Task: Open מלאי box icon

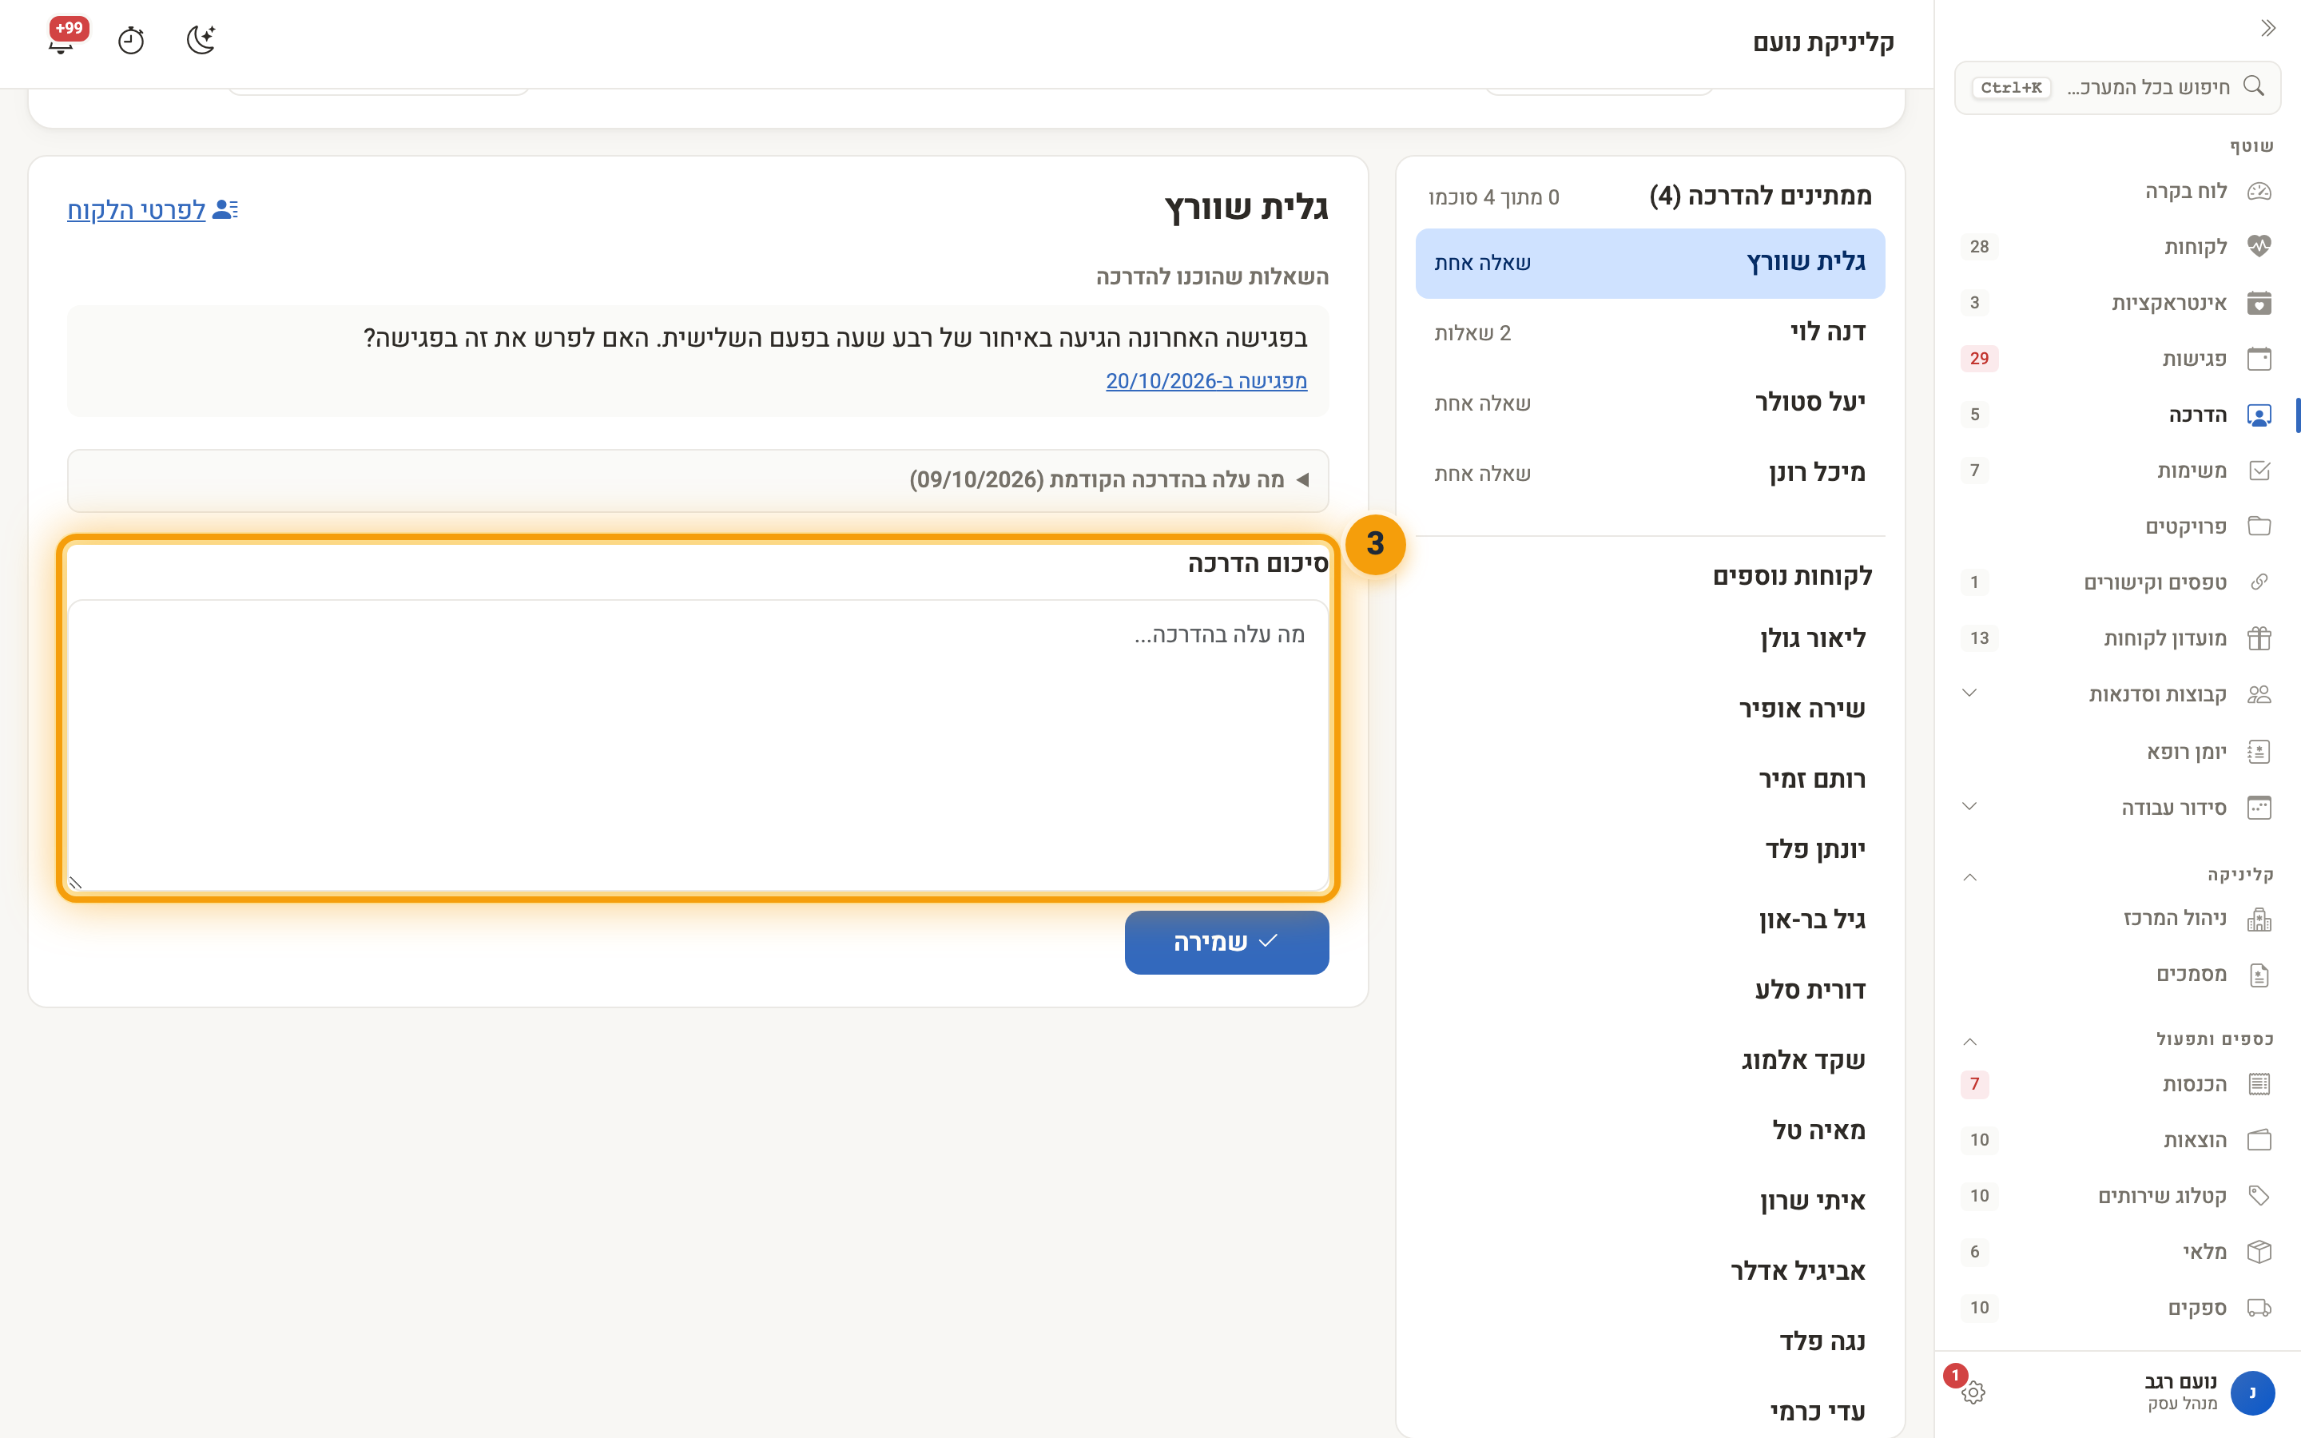Action: [x=2258, y=1252]
